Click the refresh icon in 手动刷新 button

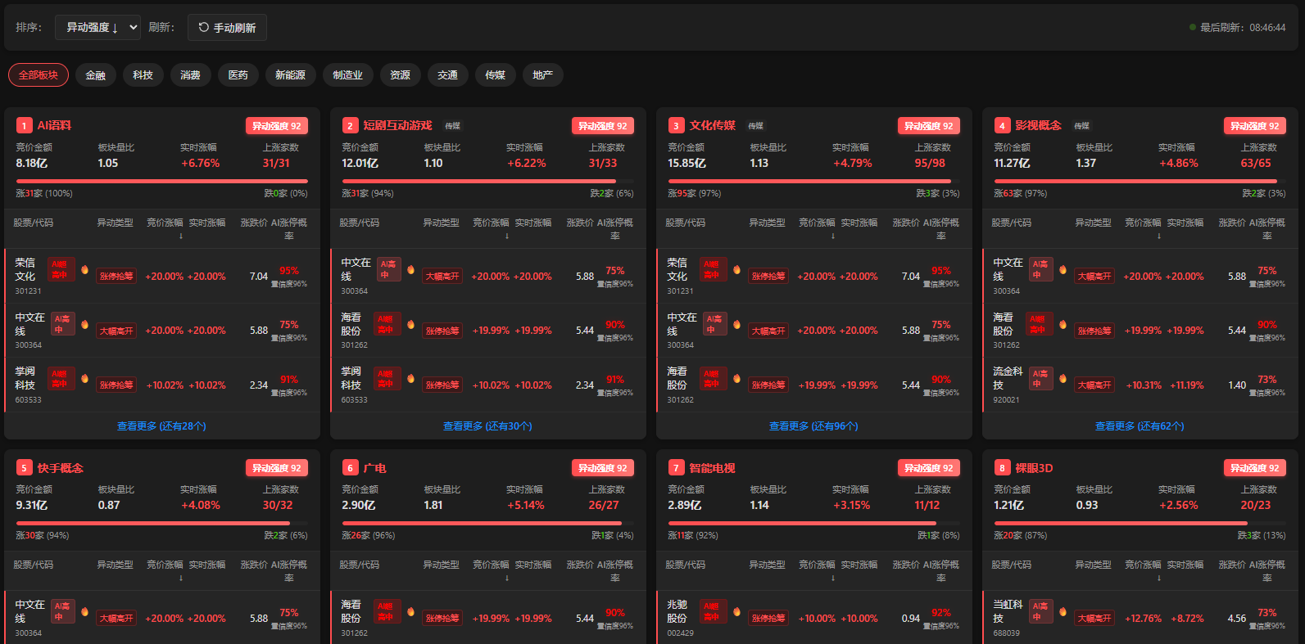point(204,27)
